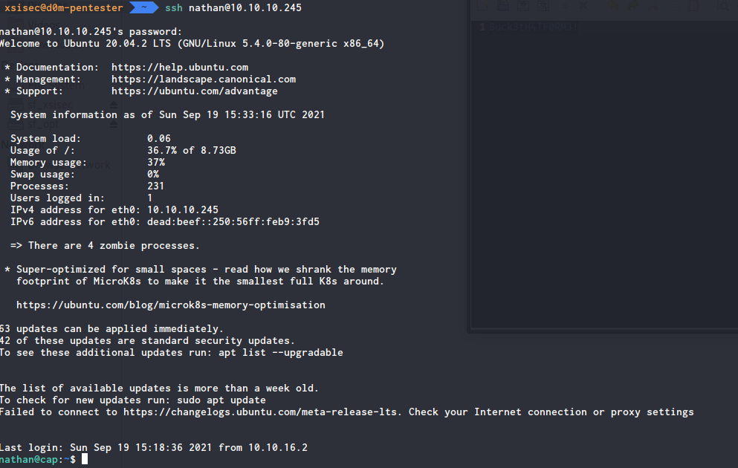Click the Paste clipboard icon in dimmed toolbar
The image size is (738, 468).
click(693, 6)
